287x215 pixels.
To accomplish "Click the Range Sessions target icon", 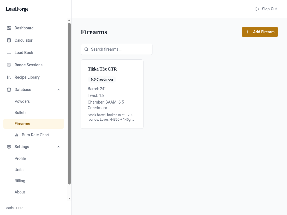I will click(x=9, y=65).
